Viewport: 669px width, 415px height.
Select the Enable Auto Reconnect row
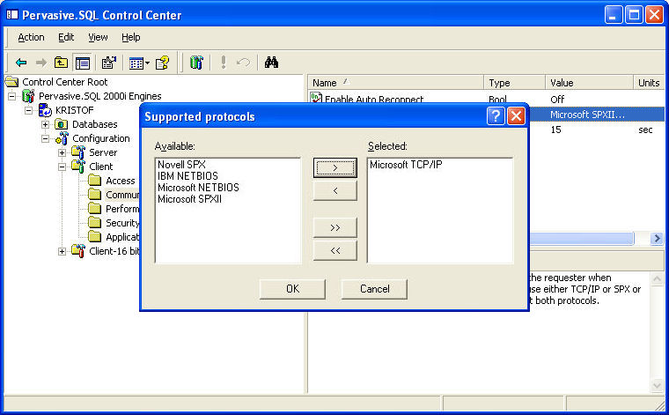(487, 99)
